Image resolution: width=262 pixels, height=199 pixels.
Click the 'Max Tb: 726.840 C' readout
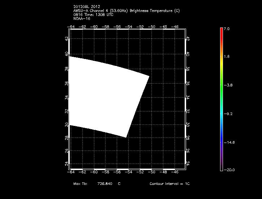click(x=96, y=184)
